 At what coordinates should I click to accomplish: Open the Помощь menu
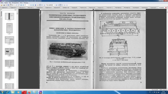(26, 3)
